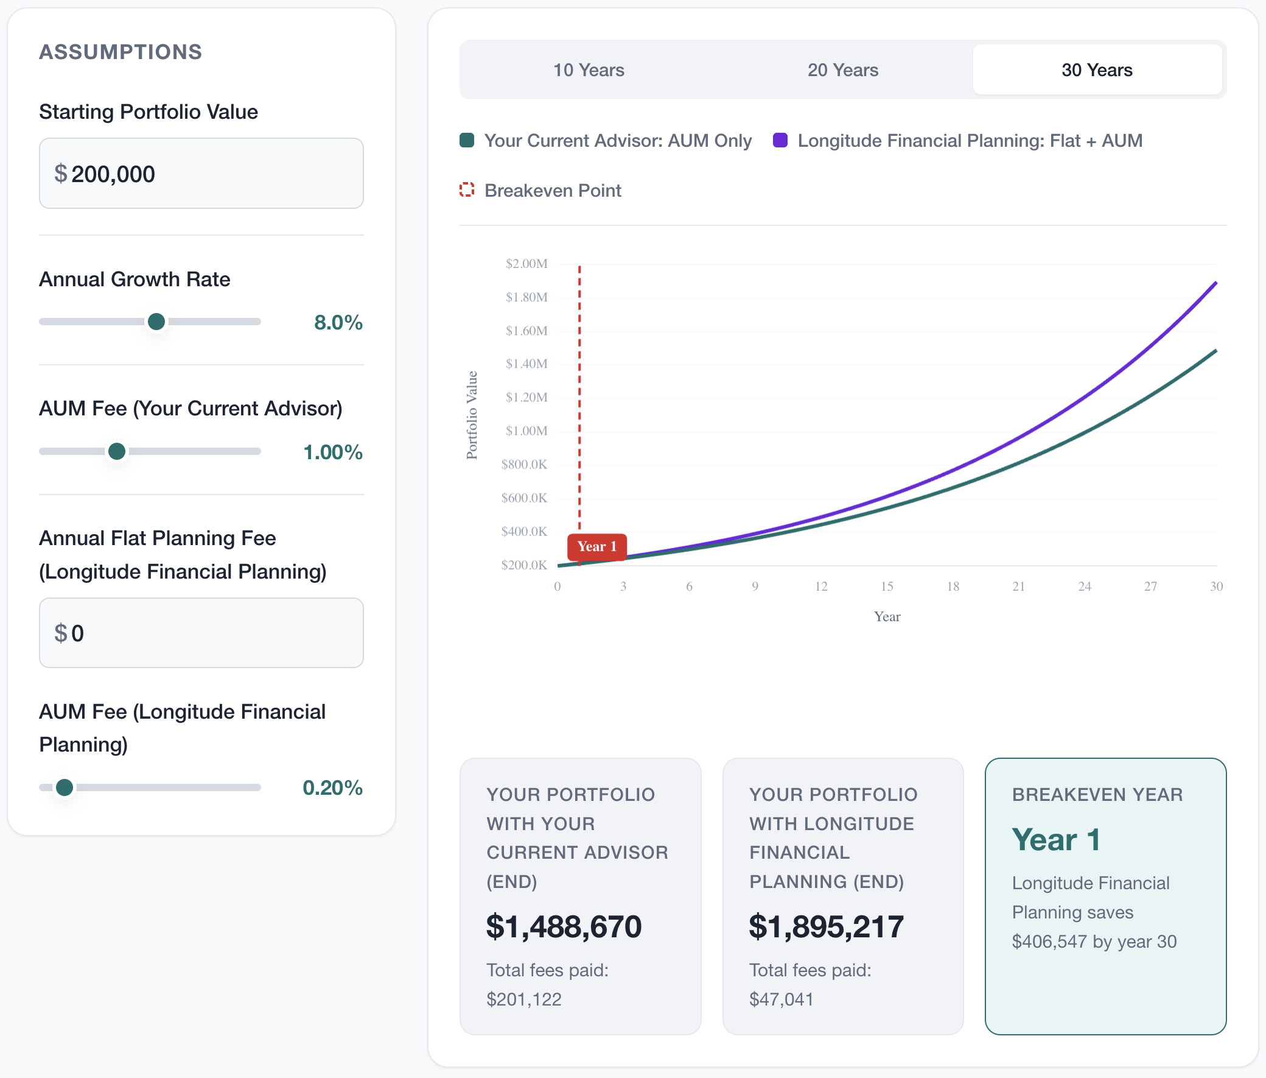Screen dimensions: 1266x1078
Task: Click the Year 1 breakeven marker label
Action: pyautogui.click(x=596, y=546)
